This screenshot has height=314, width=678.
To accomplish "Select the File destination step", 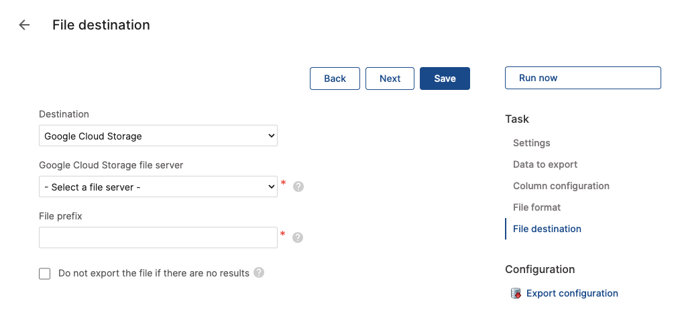I will [x=547, y=229].
